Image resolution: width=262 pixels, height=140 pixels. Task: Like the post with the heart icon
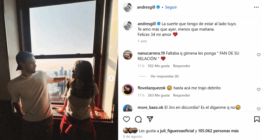pos(126,119)
